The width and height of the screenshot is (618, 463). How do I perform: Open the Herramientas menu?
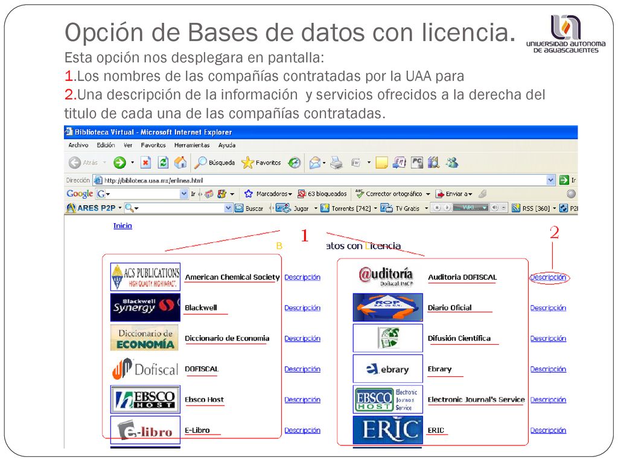(192, 145)
